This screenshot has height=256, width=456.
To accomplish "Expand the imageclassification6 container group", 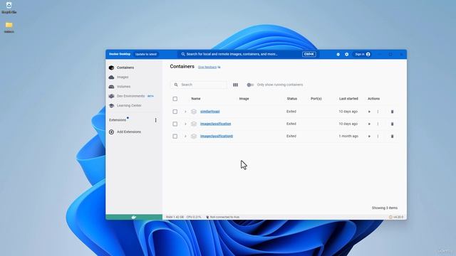I will click(185, 136).
